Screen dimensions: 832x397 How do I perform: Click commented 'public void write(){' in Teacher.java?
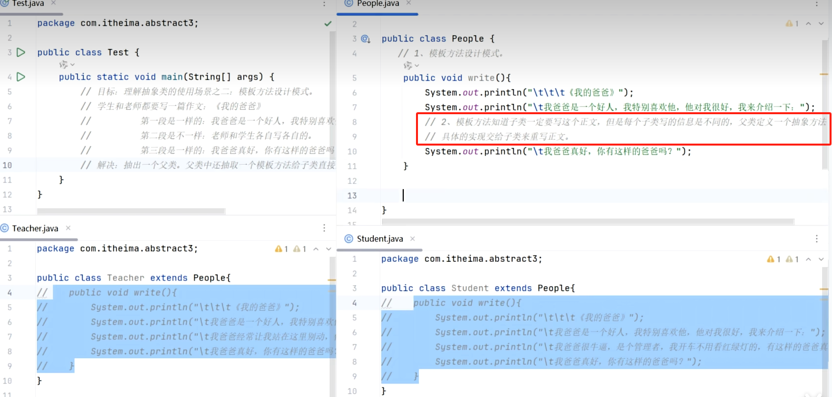coord(123,293)
